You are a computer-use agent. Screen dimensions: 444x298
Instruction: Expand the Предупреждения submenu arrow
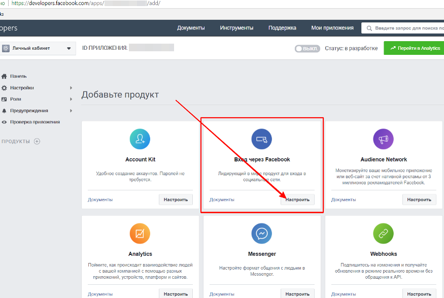(71, 111)
